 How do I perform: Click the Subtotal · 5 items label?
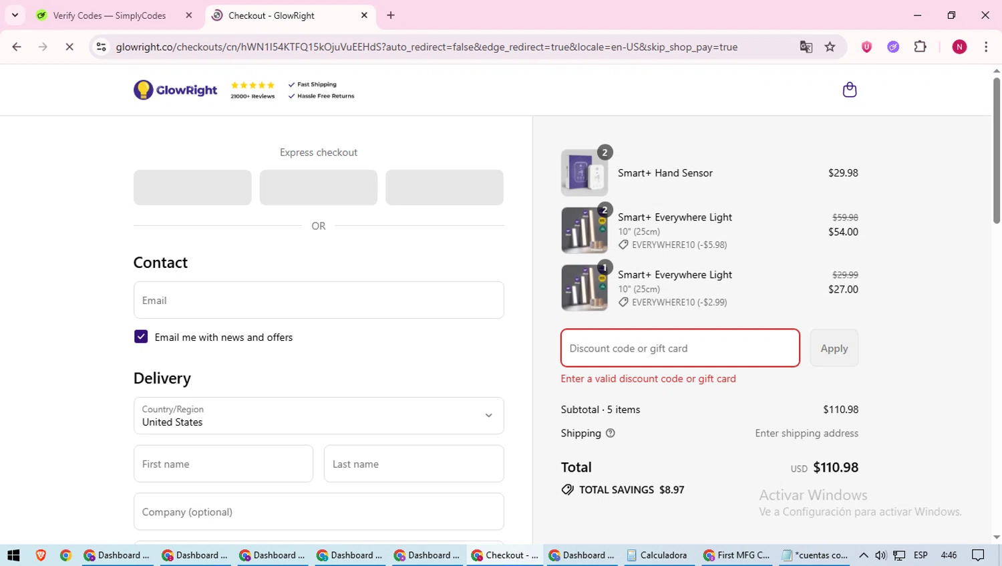[601, 410]
